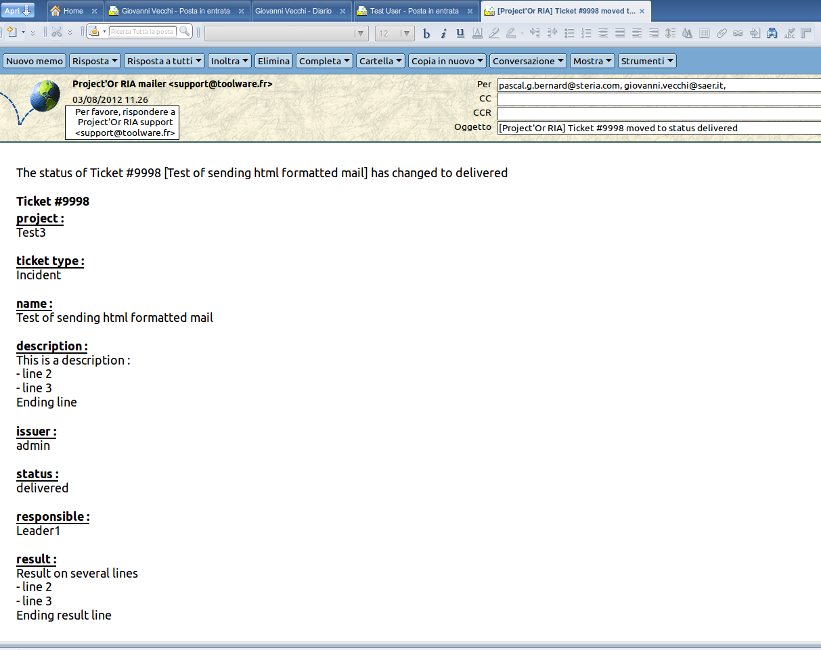
Task: Increase paragraph indent
Action: click(535, 33)
